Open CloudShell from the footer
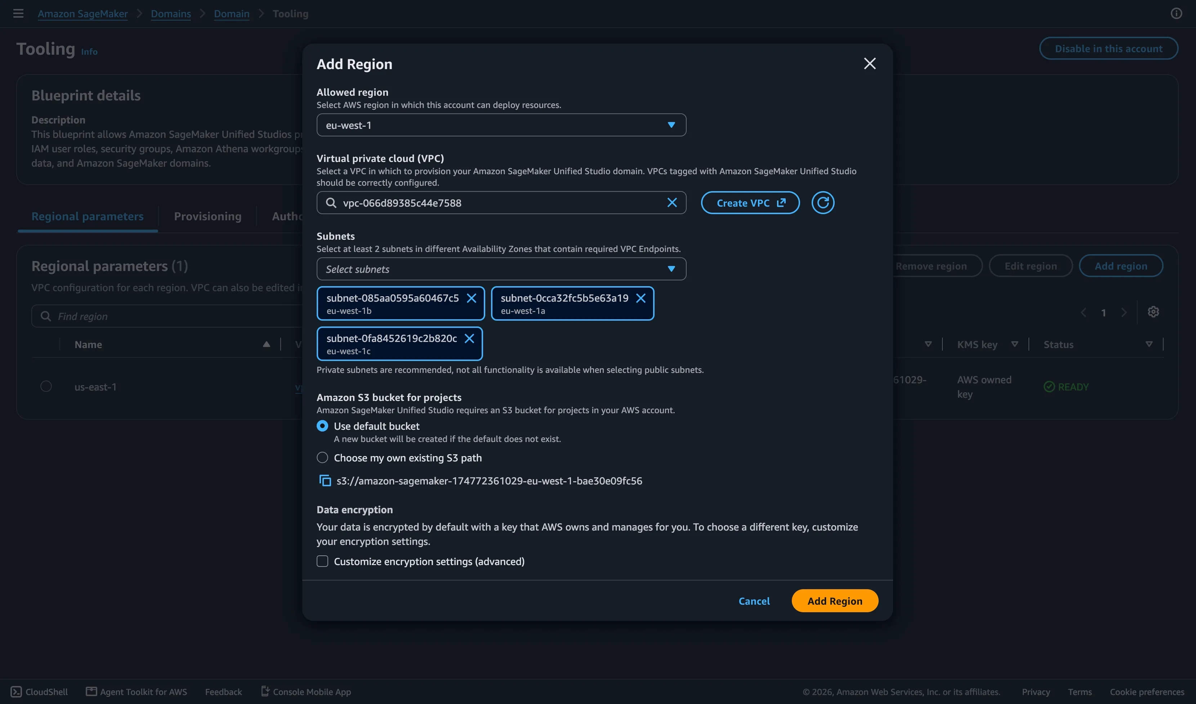Image resolution: width=1196 pixels, height=704 pixels. click(x=39, y=692)
